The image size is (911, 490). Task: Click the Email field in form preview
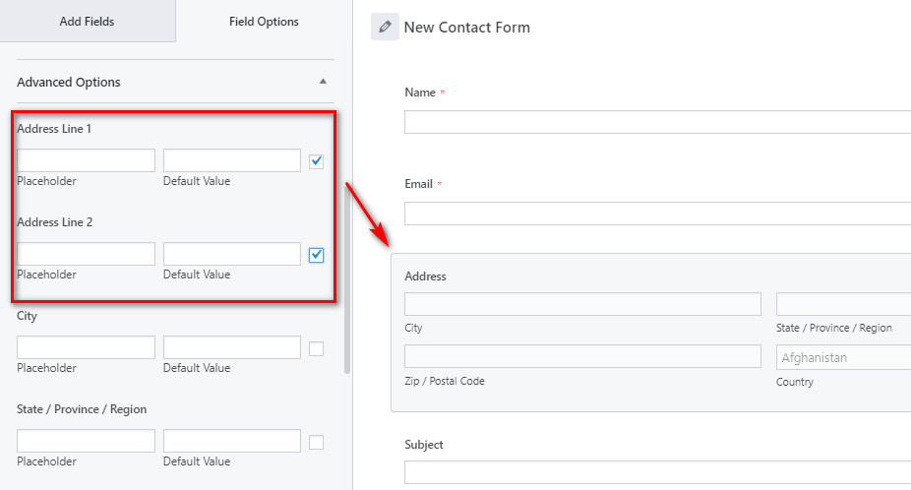click(657, 214)
